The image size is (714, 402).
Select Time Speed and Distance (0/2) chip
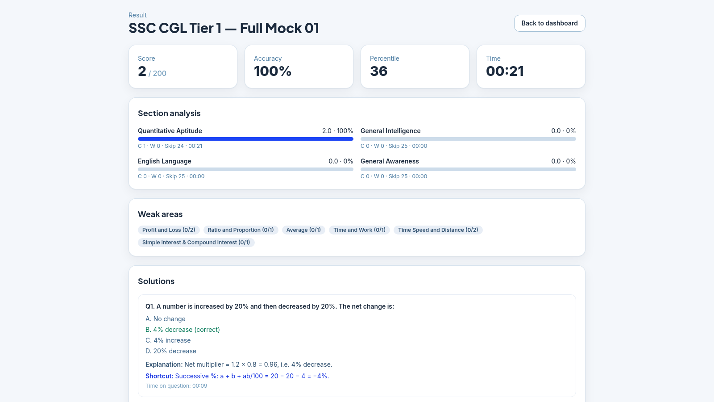tap(438, 230)
